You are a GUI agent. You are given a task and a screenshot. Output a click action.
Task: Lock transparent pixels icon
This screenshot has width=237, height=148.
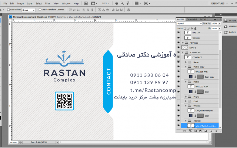pyautogui.click(x=185, y=28)
